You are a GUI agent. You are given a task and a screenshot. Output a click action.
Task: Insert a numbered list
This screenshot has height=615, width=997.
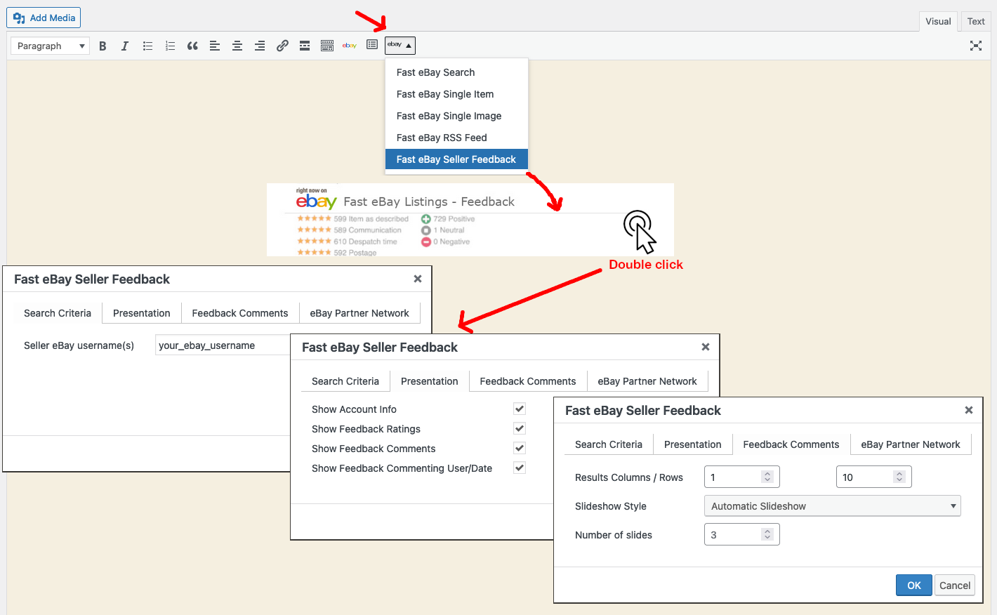point(170,46)
